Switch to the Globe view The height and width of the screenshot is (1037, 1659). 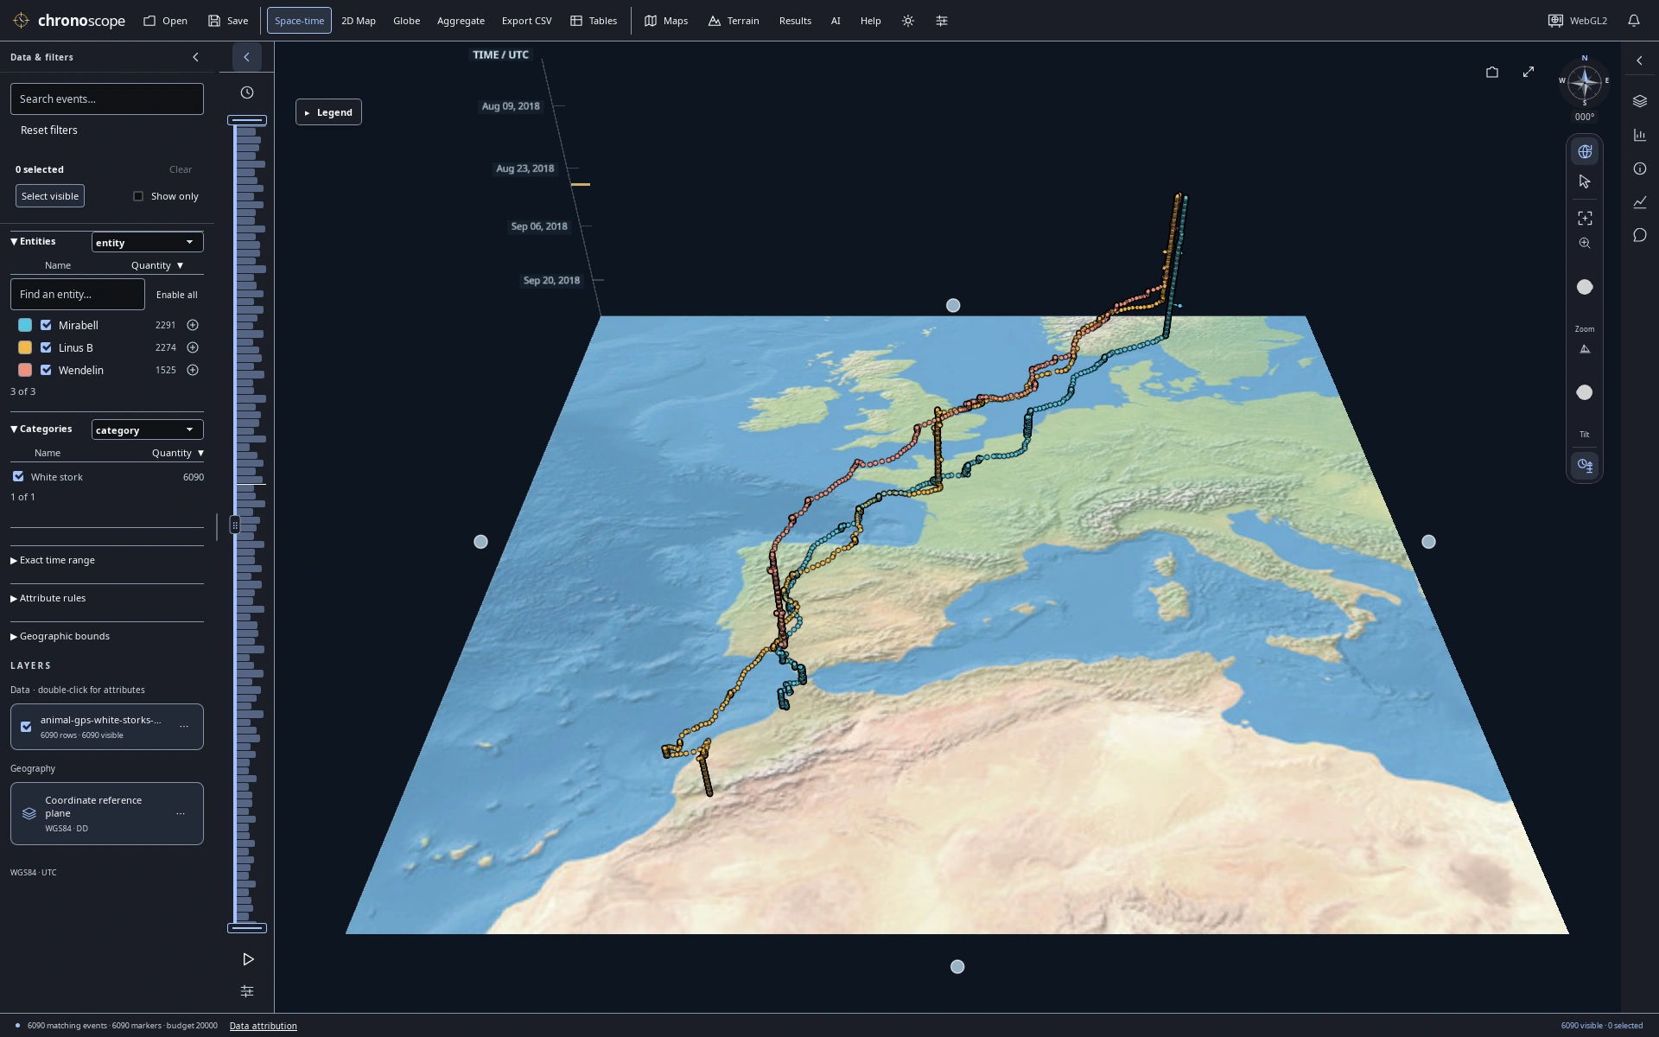(406, 21)
